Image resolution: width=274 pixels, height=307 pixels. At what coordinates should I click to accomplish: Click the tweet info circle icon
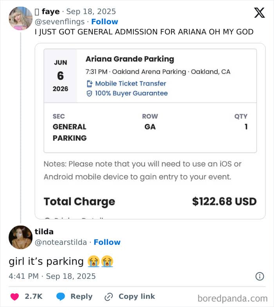click(260, 276)
